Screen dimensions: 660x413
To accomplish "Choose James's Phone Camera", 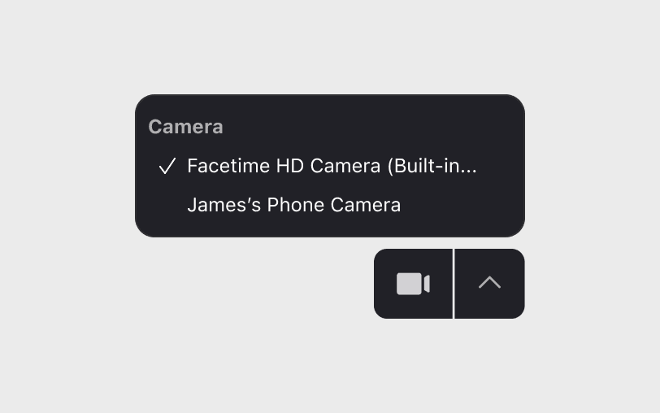I will click(x=293, y=205).
